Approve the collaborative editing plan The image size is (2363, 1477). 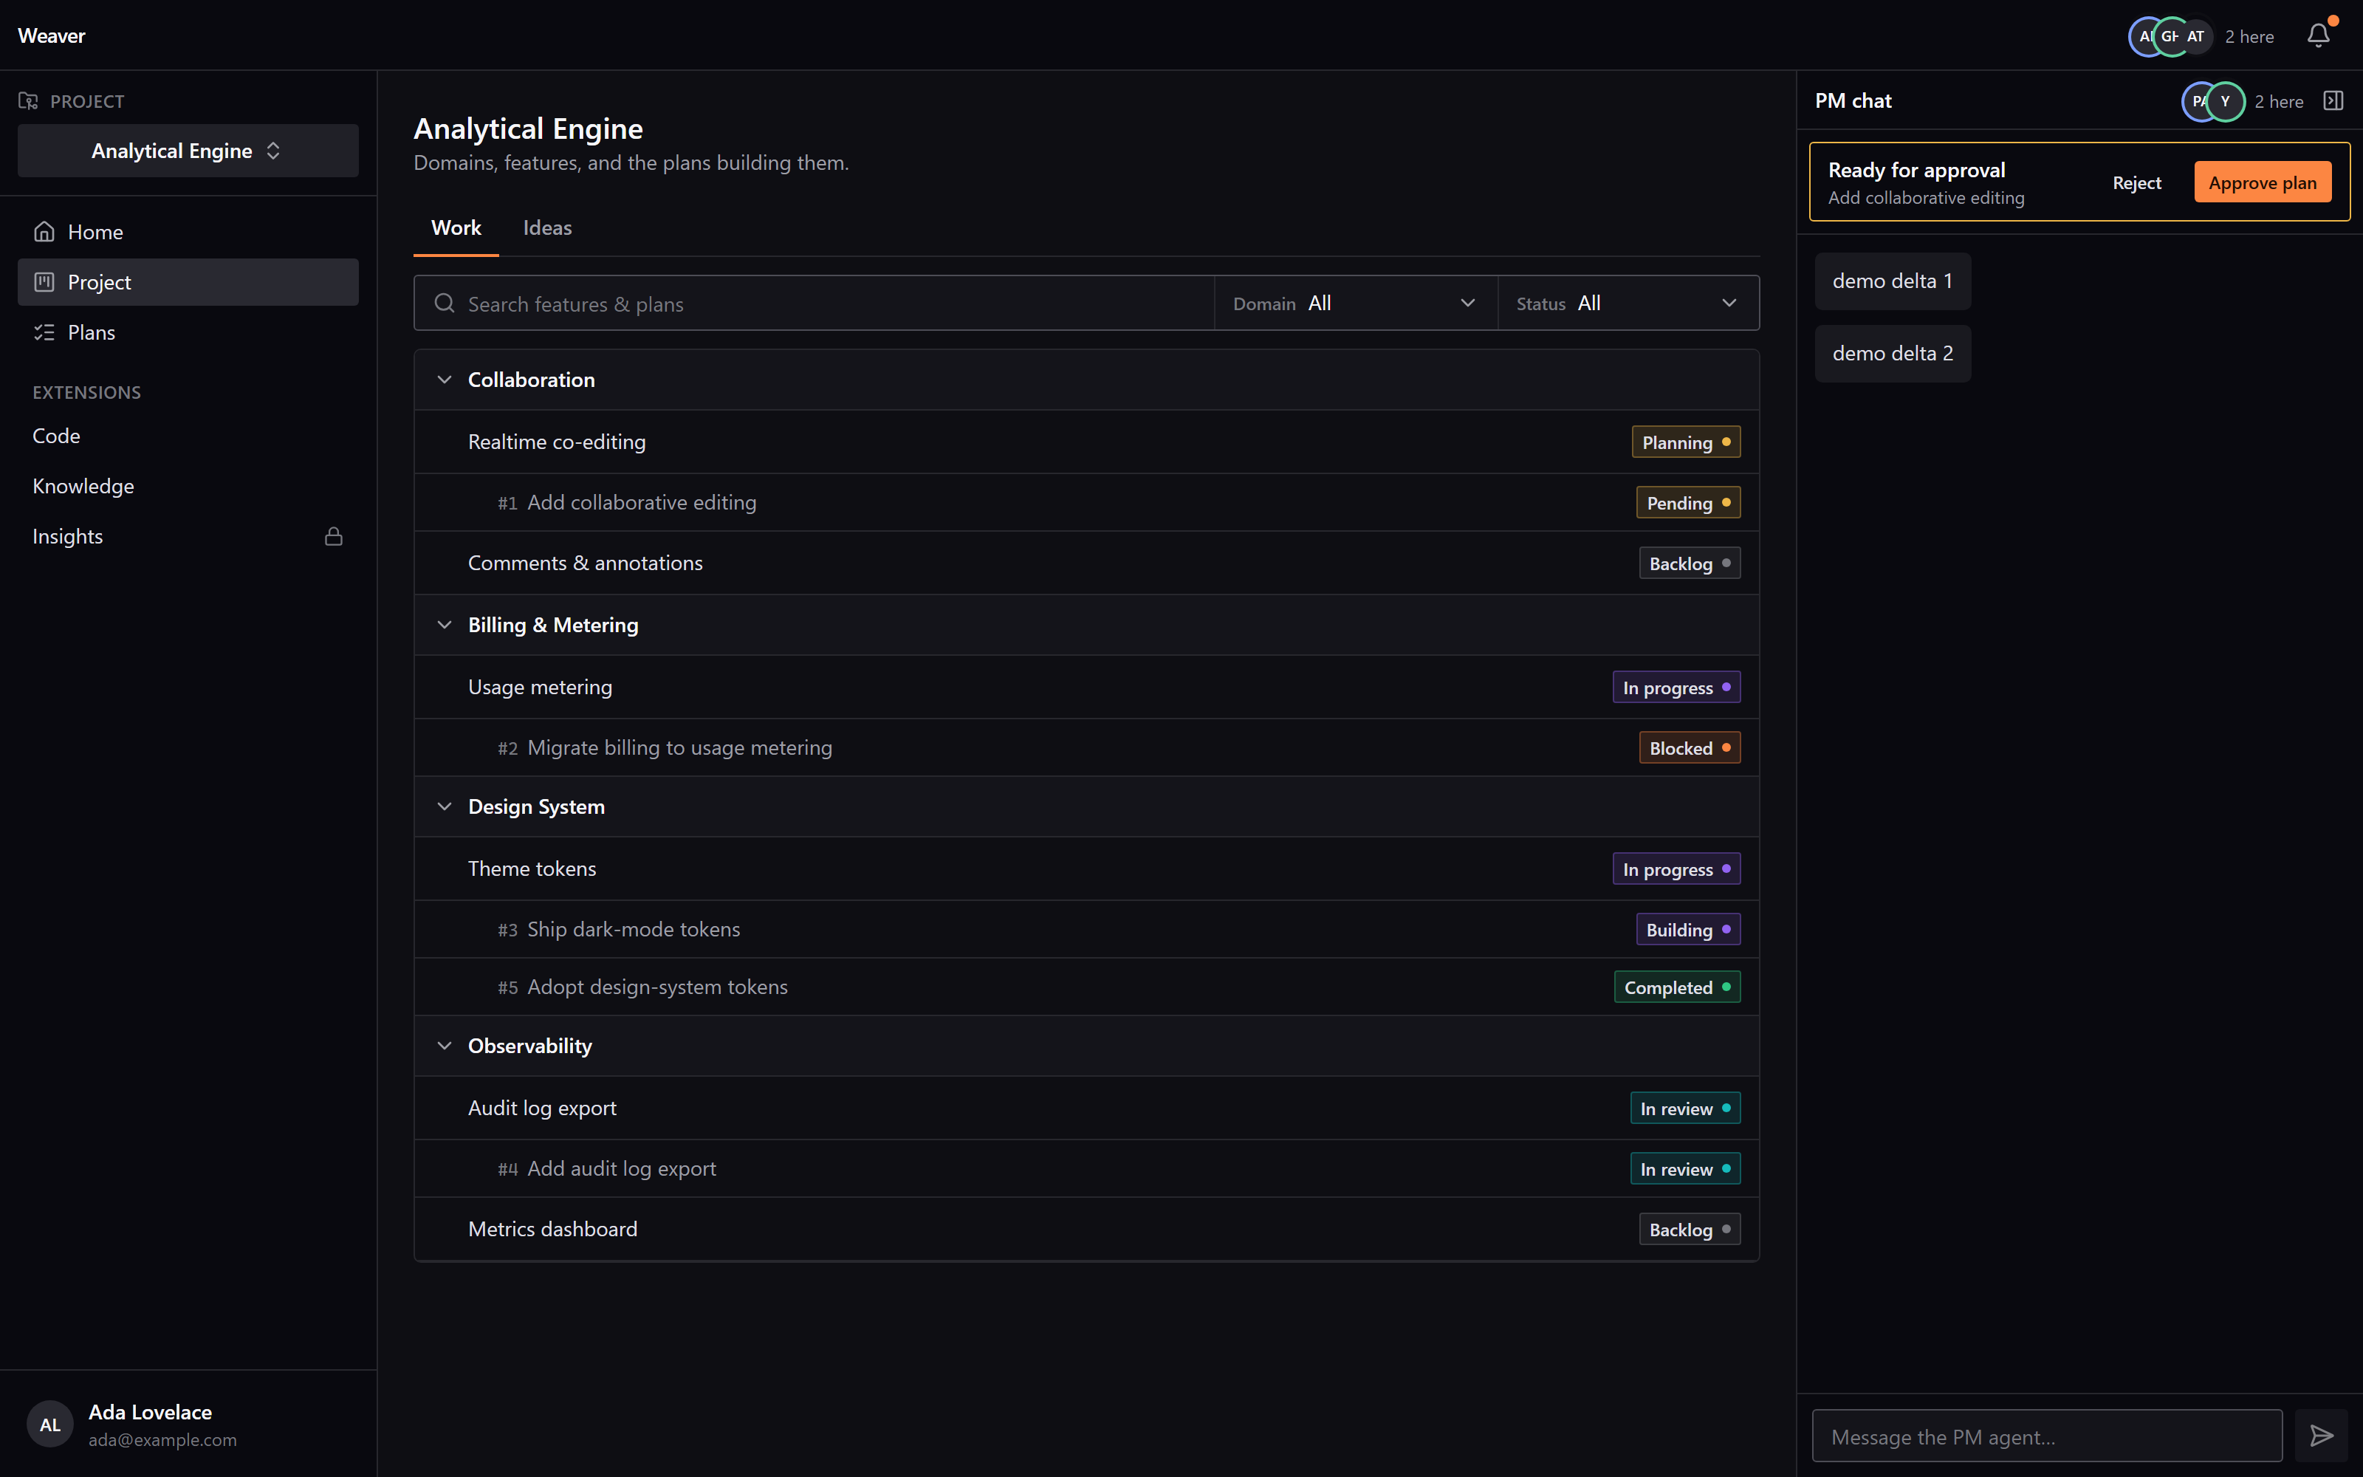click(2261, 182)
